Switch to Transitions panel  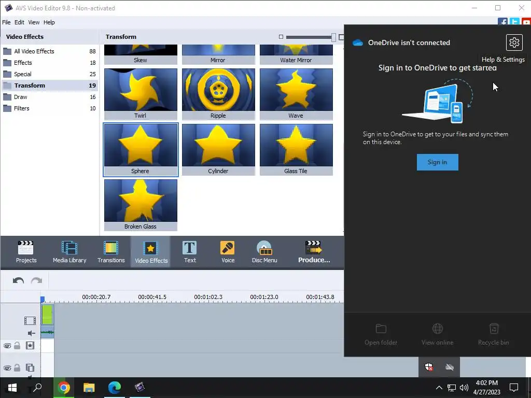pos(111,252)
